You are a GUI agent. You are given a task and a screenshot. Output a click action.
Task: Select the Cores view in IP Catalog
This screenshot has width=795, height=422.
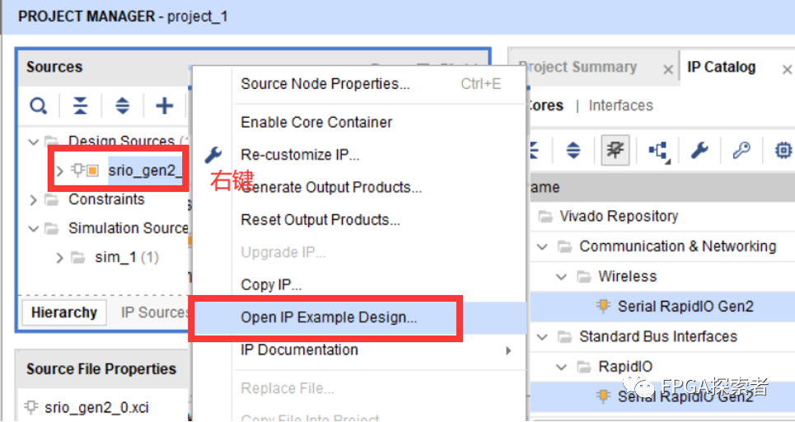(545, 105)
